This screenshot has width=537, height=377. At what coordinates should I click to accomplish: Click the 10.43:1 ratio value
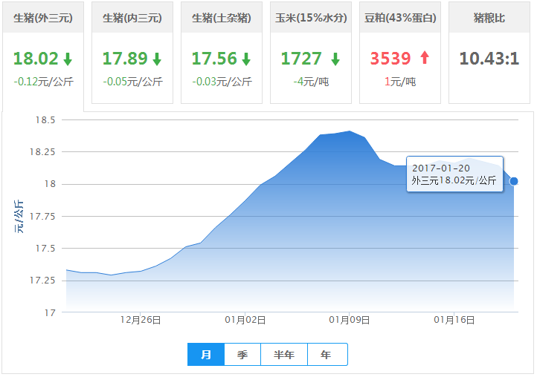(x=489, y=59)
